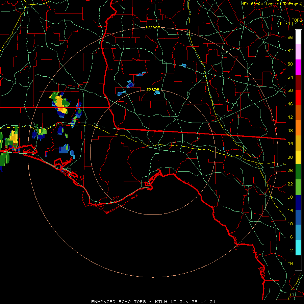Click the light pink legend swatch
The width and height of the screenshot is (304, 304).
tap(298, 52)
